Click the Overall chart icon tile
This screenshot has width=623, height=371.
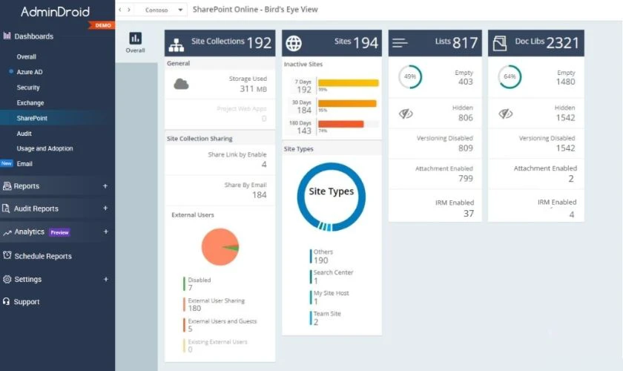135,42
